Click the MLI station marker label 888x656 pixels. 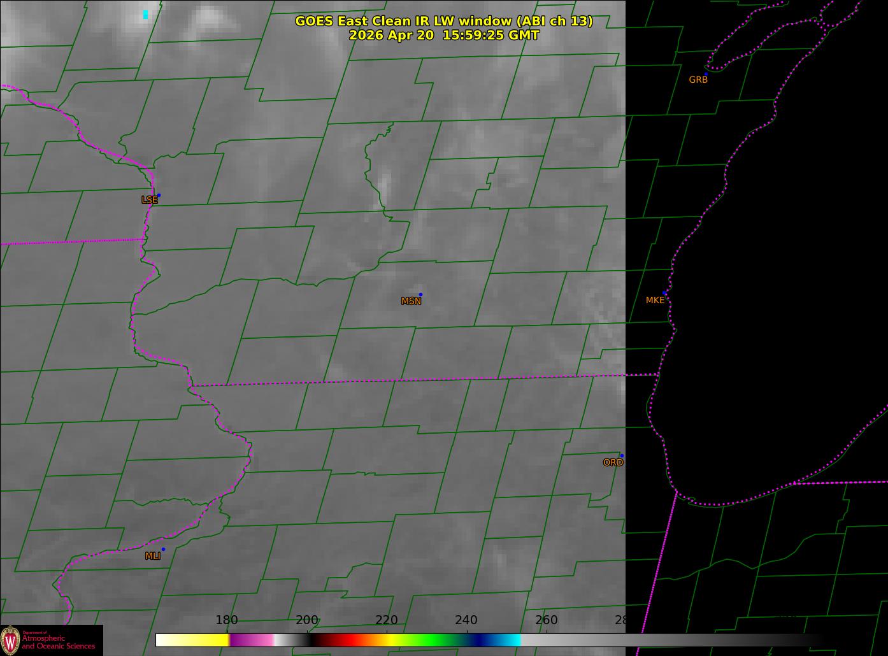152,556
